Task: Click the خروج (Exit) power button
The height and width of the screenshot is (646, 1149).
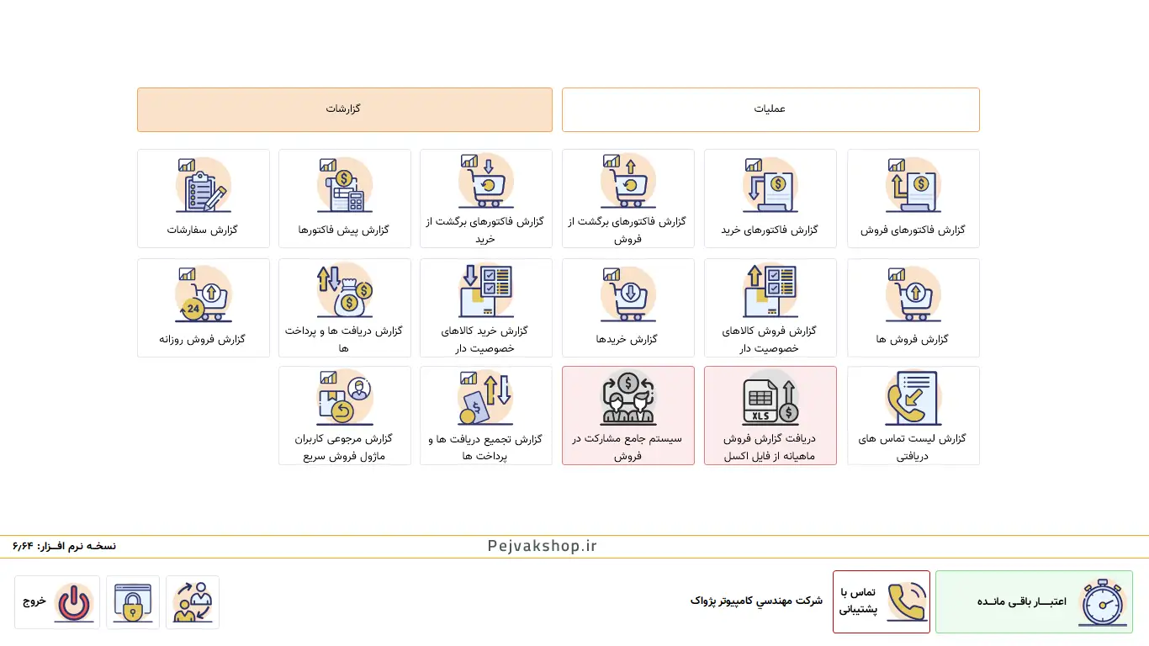Action: coord(57,602)
